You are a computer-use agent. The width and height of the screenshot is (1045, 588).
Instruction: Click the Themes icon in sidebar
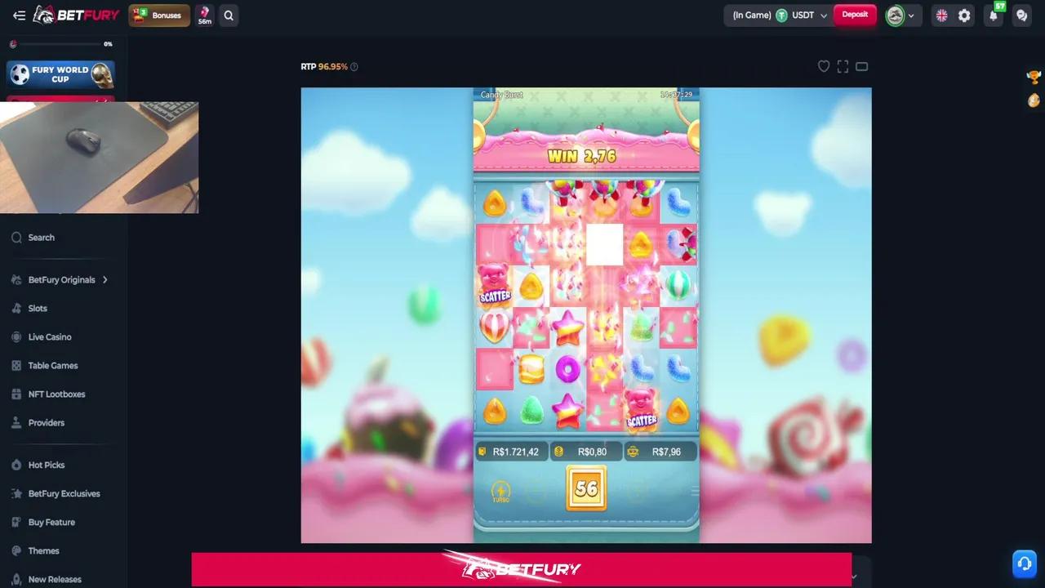(x=16, y=551)
